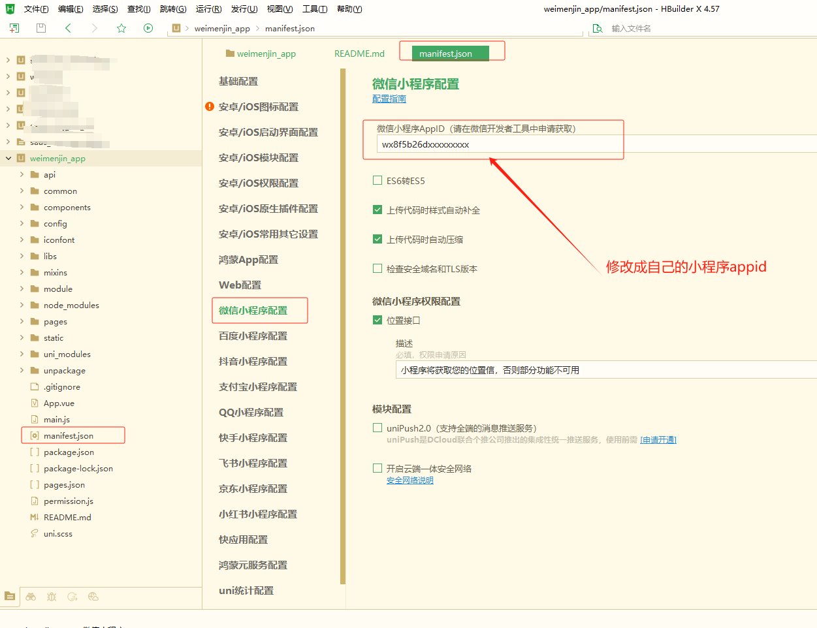This screenshot has width=817, height=628.
Task: Click the manifest.json file icon in tree
Action: pyautogui.click(x=35, y=435)
